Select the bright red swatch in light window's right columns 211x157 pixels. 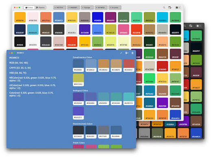[162, 66]
